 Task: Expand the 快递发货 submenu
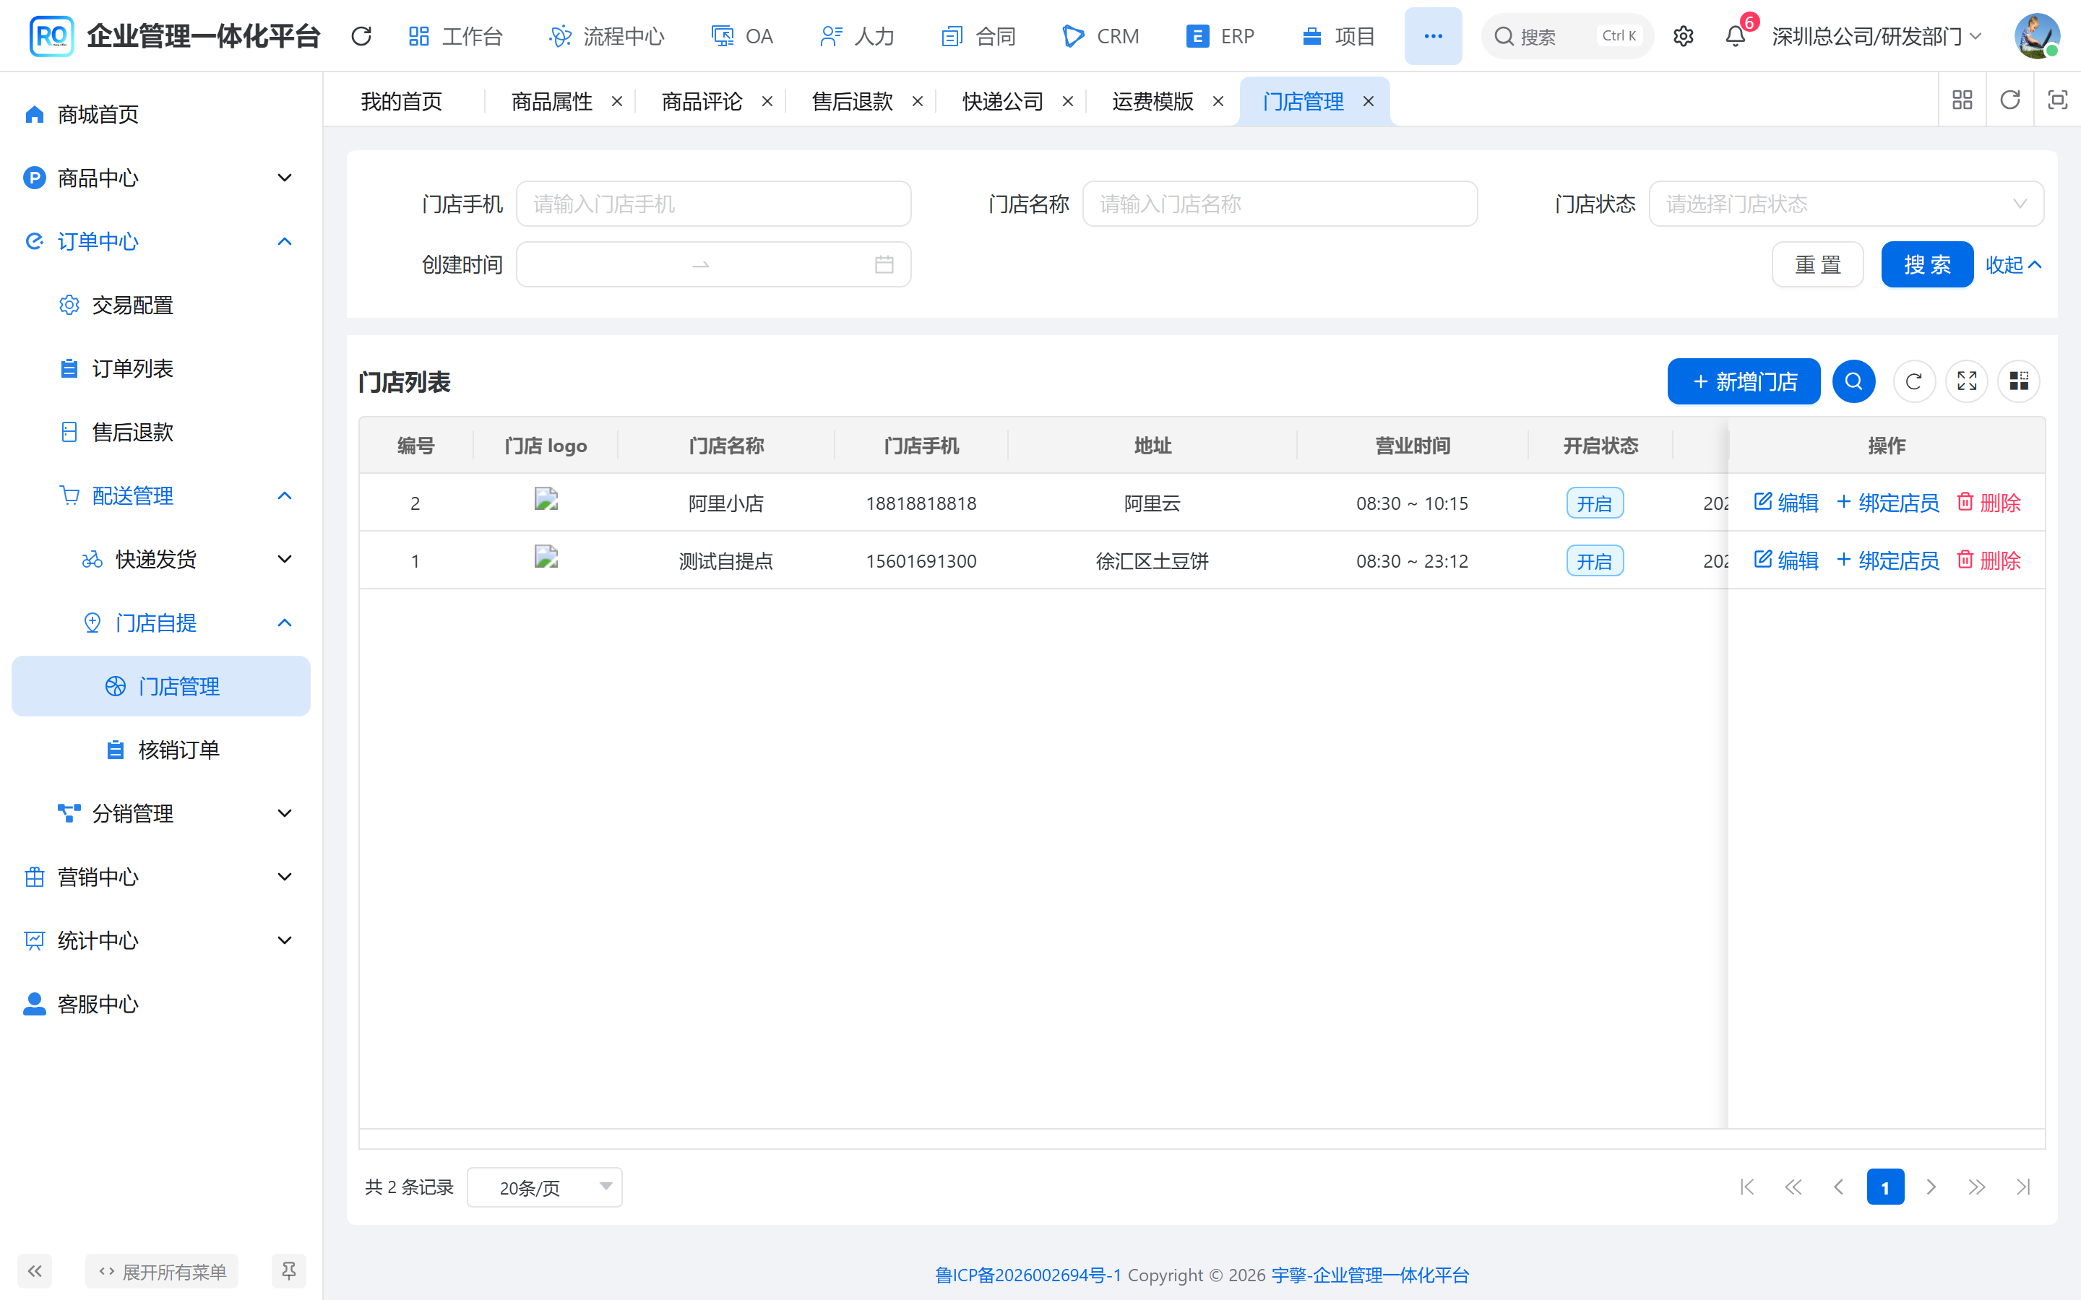point(161,560)
